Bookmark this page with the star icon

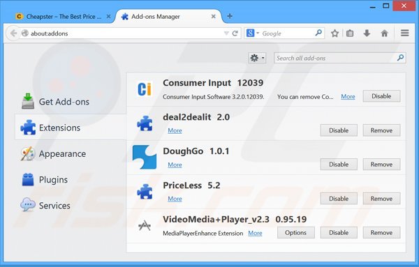(335, 33)
